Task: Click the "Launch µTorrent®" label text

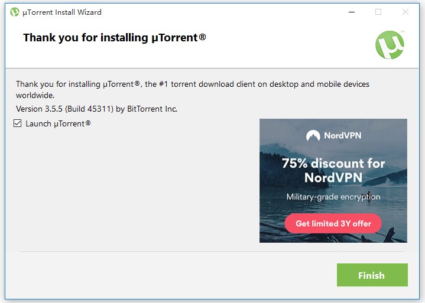Action: (x=58, y=123)
